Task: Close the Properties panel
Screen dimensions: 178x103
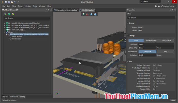Action: (x=175, y=10)
